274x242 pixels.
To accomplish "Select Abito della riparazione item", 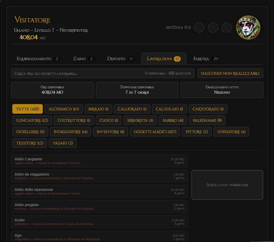I will click(x=99, y=191).
